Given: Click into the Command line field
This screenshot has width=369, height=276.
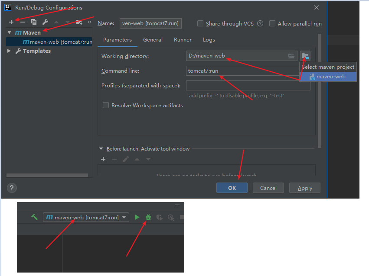Looking at the screenshot, I should (x=243, y=71).
